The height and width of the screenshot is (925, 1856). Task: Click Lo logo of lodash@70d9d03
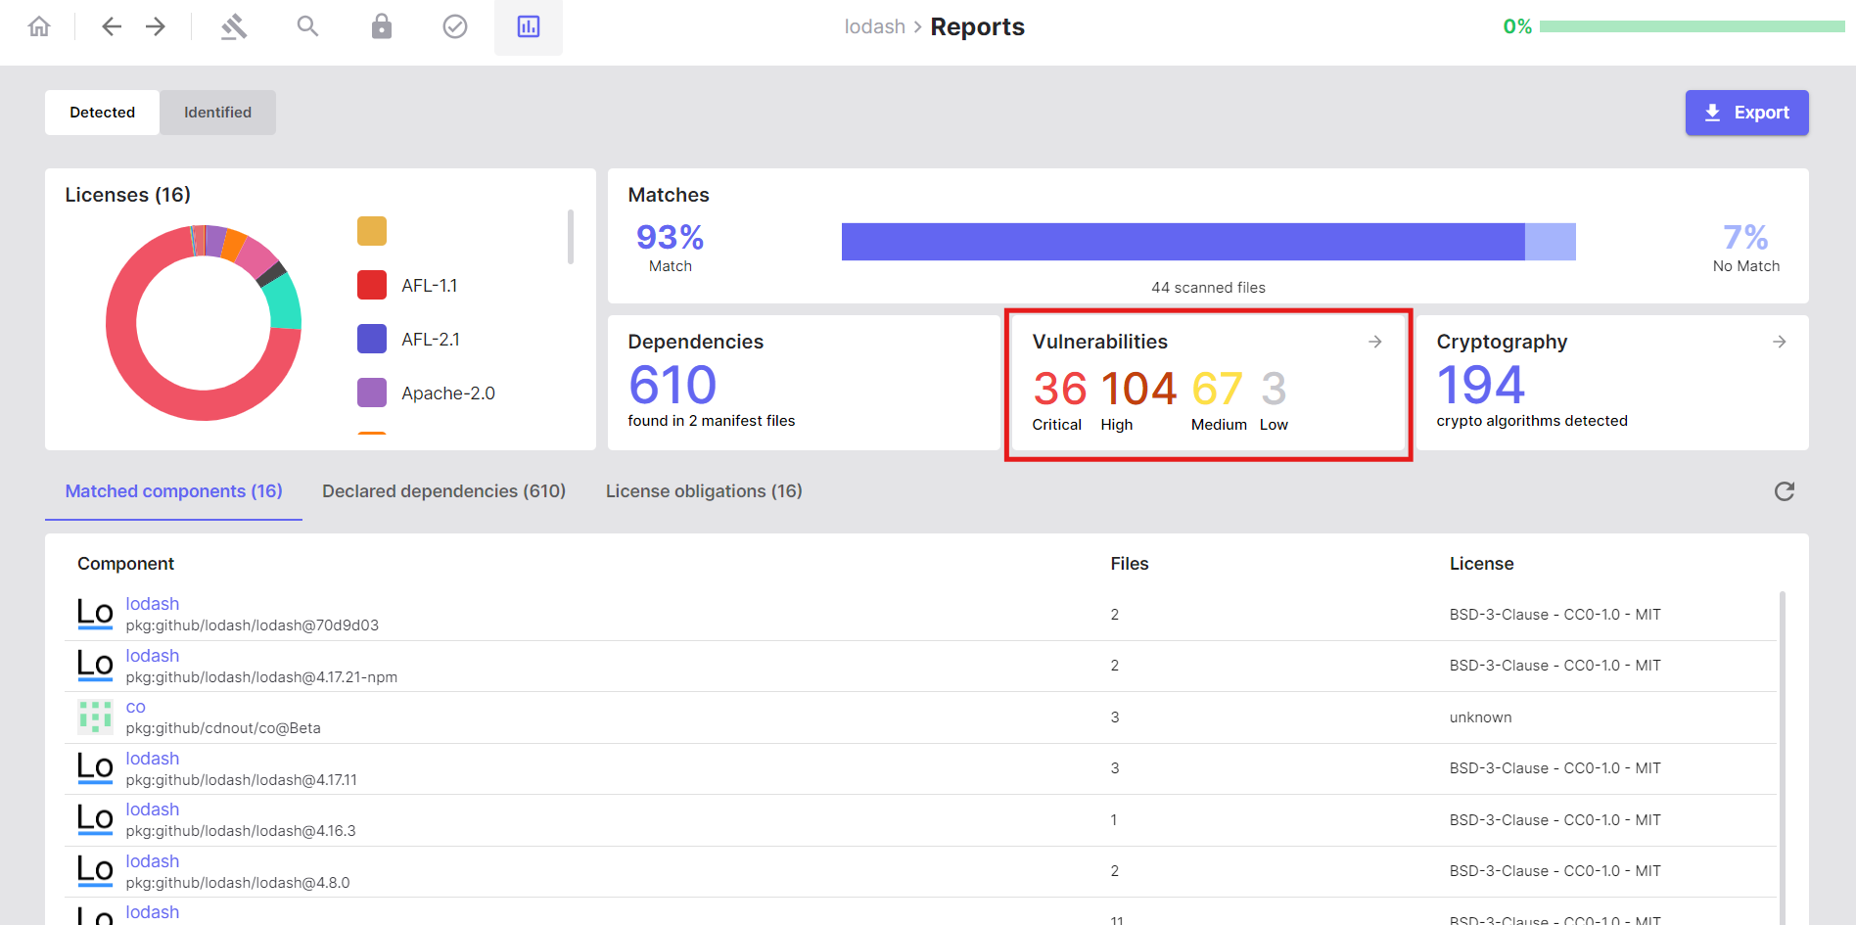click(x=95, y=614)
